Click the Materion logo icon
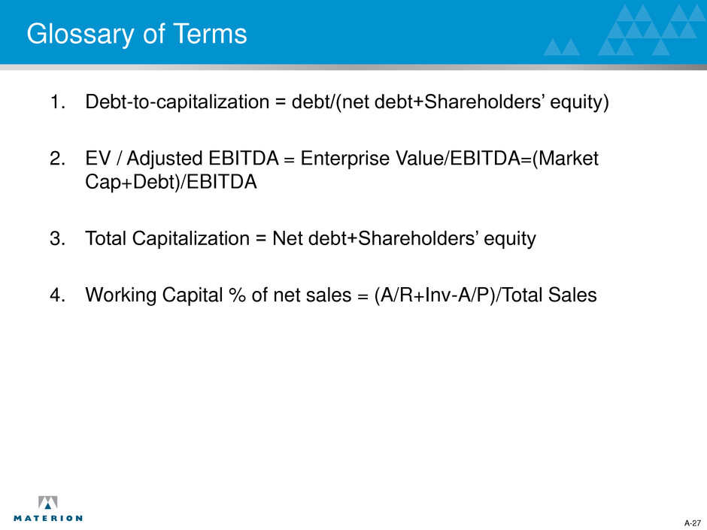707x530 pixels. (48, 502)
